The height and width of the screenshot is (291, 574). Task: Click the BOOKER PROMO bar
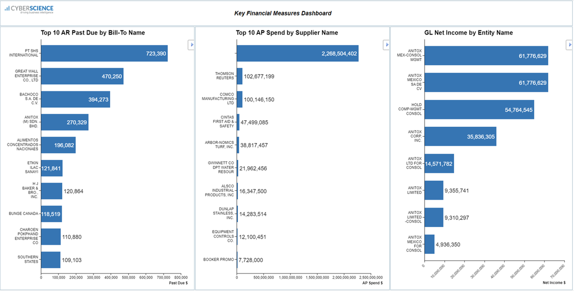click(x=238, y=260)
